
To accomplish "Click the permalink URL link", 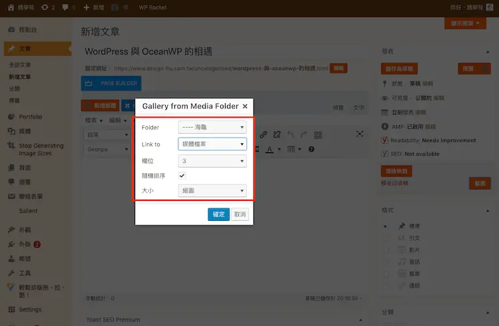I will (x=221, y=68).
